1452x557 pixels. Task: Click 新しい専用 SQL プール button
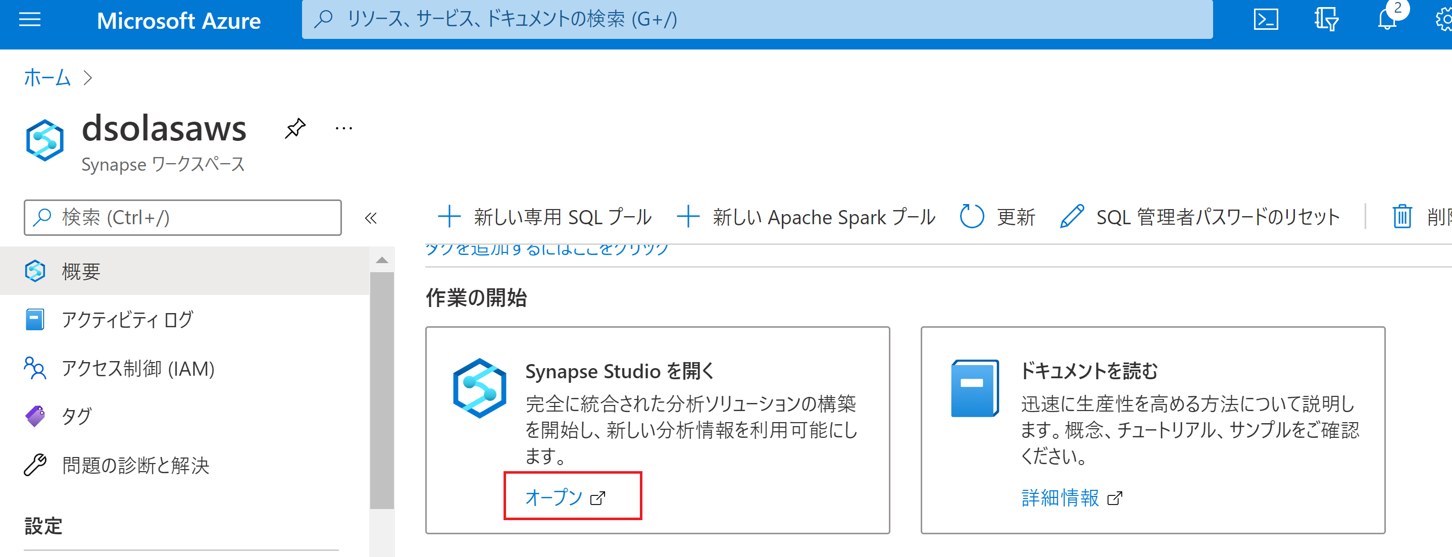544,217
